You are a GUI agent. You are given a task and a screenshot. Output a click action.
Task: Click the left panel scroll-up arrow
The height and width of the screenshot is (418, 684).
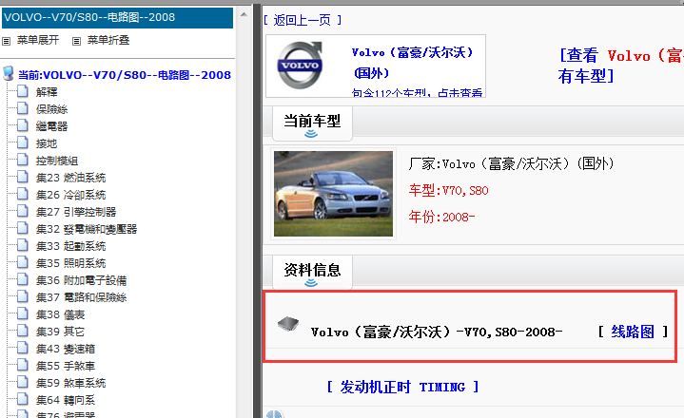tap(244, 14)
